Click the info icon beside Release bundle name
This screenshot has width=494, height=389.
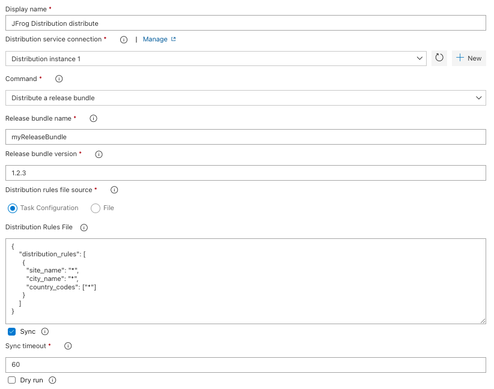tap(93, 118)
